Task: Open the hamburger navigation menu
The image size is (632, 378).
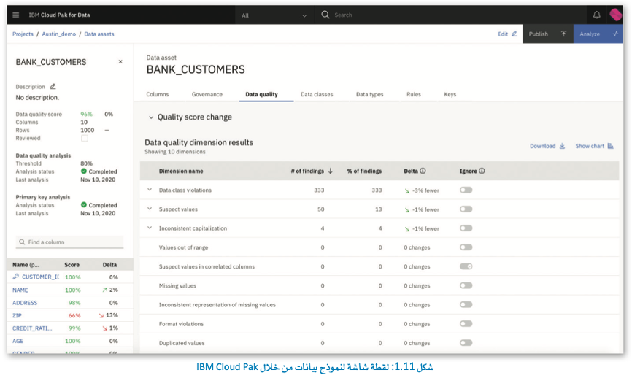Action: tap(16, 15)
